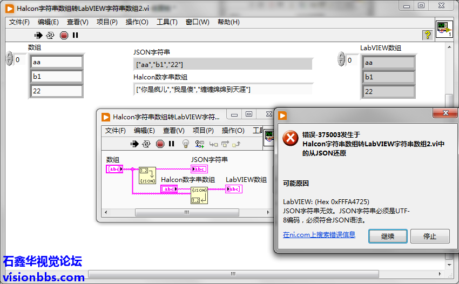The height and width of the screenshot is (284, 459).
Task: Open 文件(F) menu in block diagram window
Action: pos(116,131)
